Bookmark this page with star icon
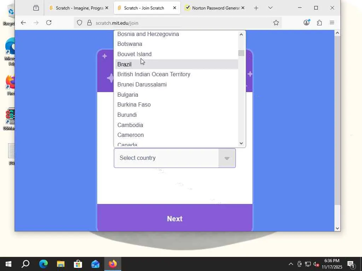362x271 pixels. click(x=276, y=23)
